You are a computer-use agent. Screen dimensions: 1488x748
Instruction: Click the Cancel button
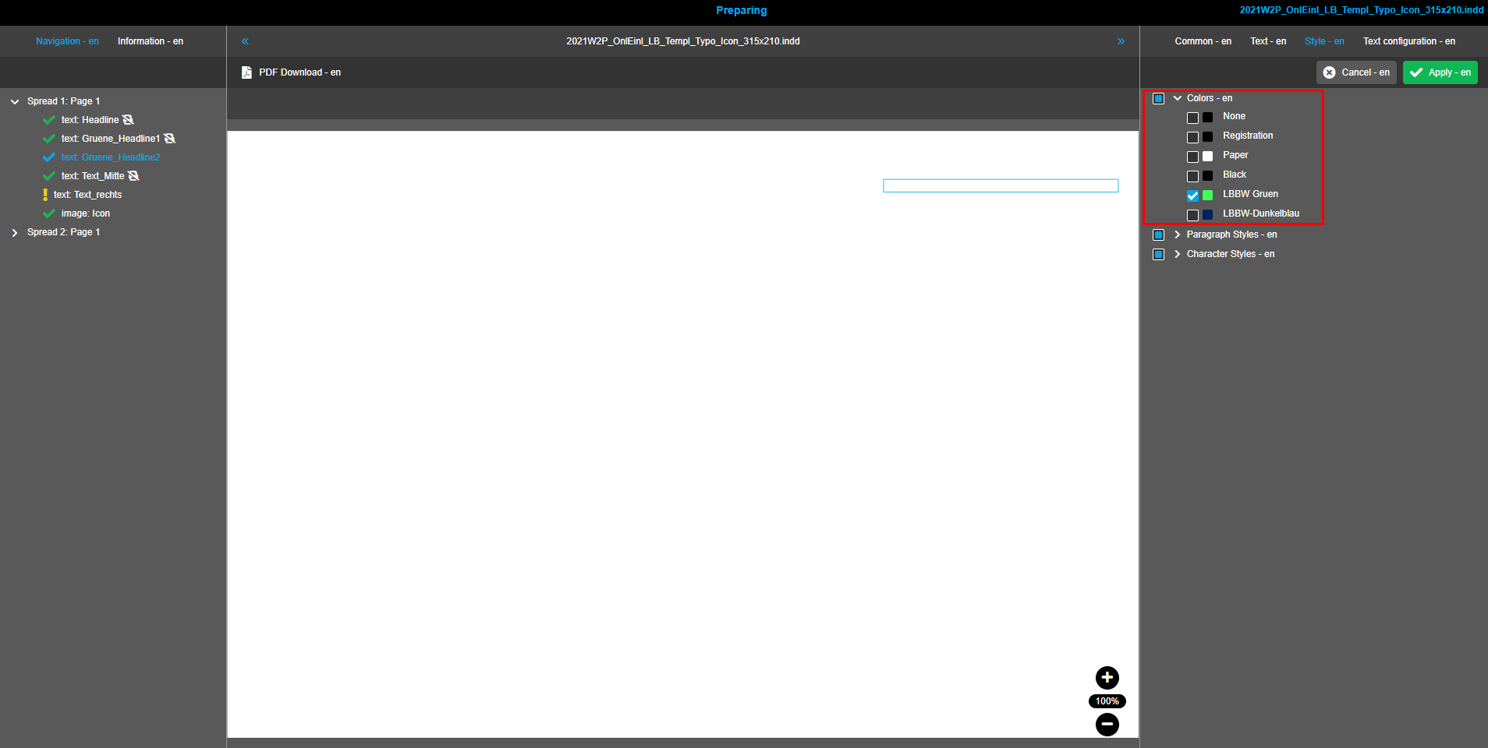(1356, 72)
